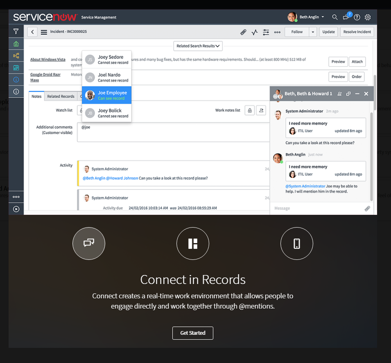391x363 pixels.
Task: Expand the Follow dropdown arrow
Action: 313,32
